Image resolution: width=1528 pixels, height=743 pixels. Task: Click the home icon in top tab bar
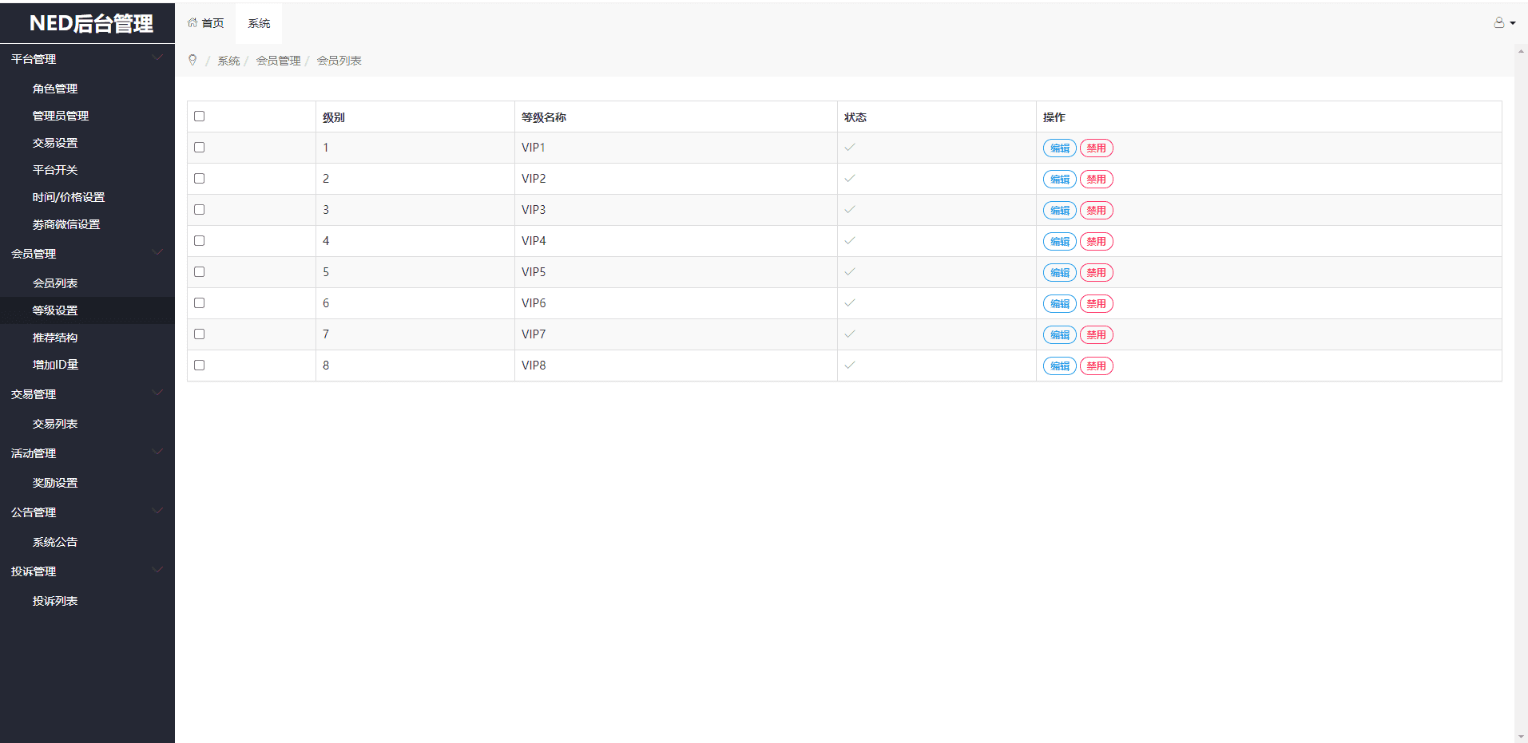tap(192, 23)
